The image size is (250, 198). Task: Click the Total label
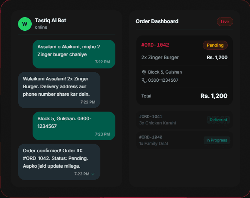146,96
